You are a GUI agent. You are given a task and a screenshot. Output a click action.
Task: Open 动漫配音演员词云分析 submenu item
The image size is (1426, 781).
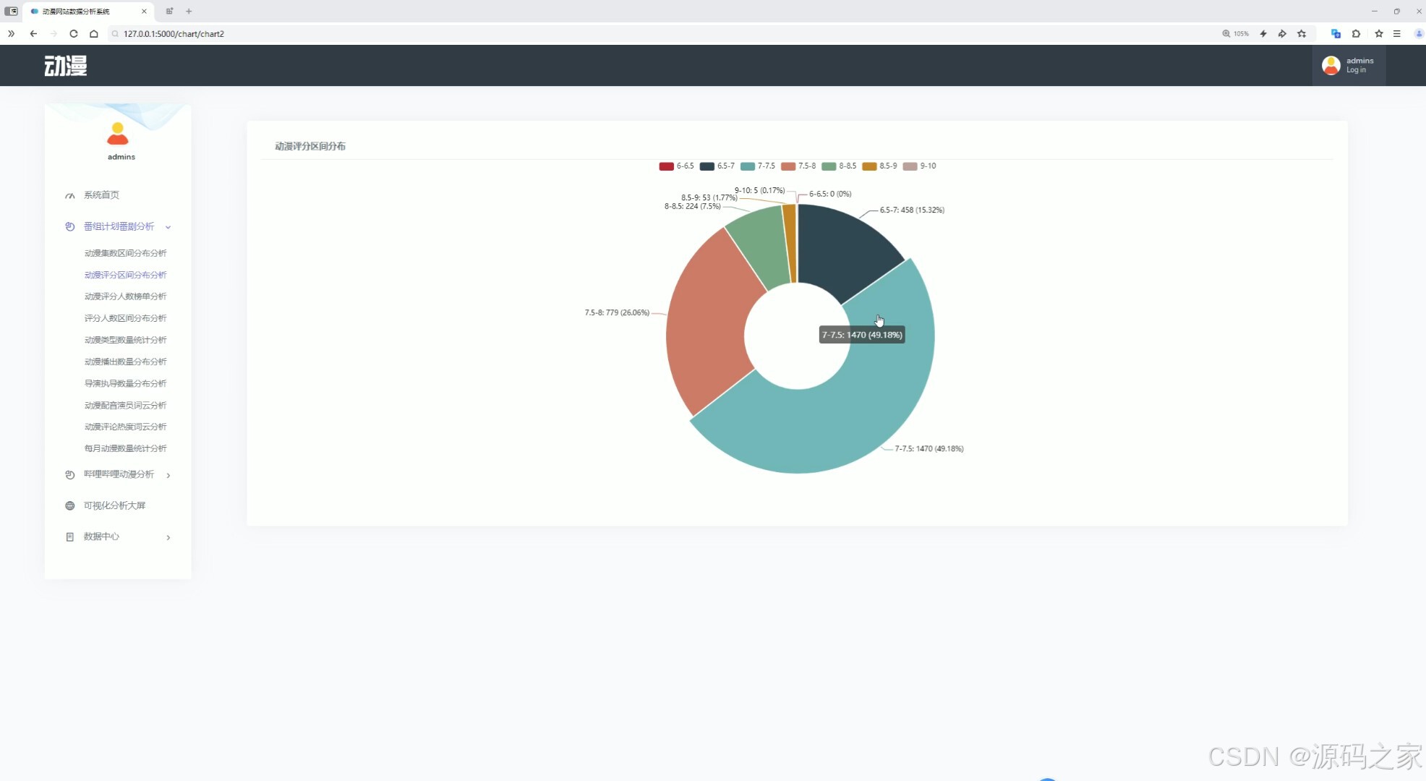125,405
